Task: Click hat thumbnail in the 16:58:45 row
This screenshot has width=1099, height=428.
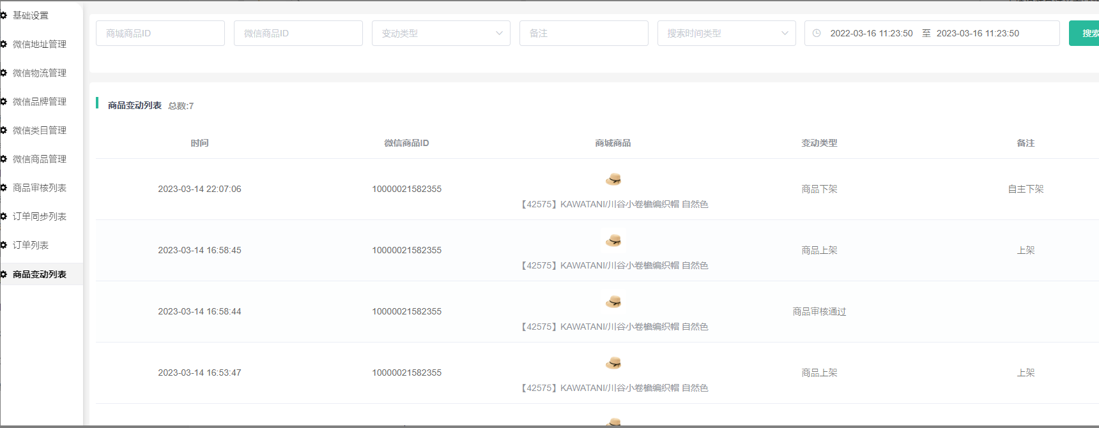Action: (613, 240)
